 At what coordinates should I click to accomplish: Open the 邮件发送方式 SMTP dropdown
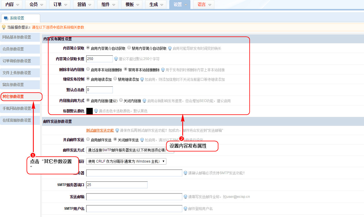(130, 150)
